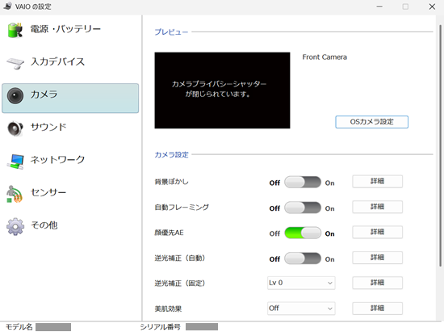The image size is (444, 332).
Task: Click the power and battery icon
Action: (x=15, y=30)
